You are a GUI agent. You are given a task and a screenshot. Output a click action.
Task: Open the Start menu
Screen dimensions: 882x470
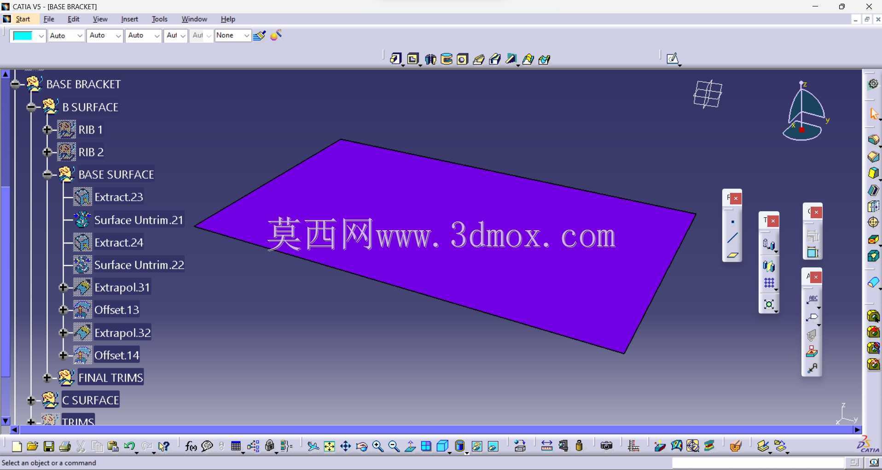(x=23, y=19)
